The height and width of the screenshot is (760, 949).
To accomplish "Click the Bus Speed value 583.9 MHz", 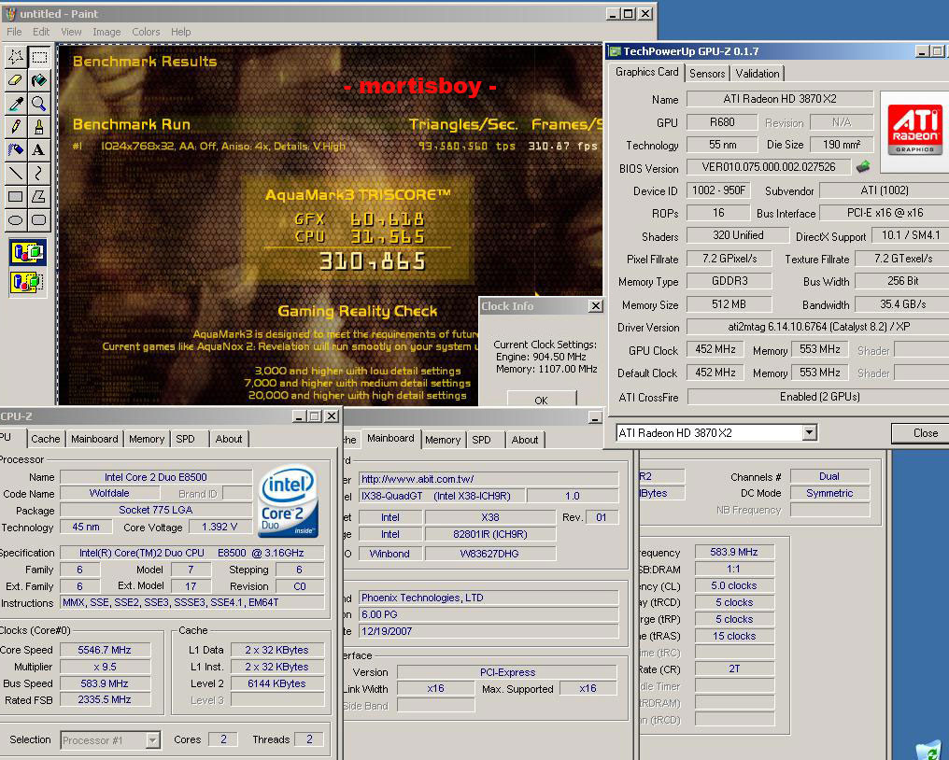I will (105, 683).
